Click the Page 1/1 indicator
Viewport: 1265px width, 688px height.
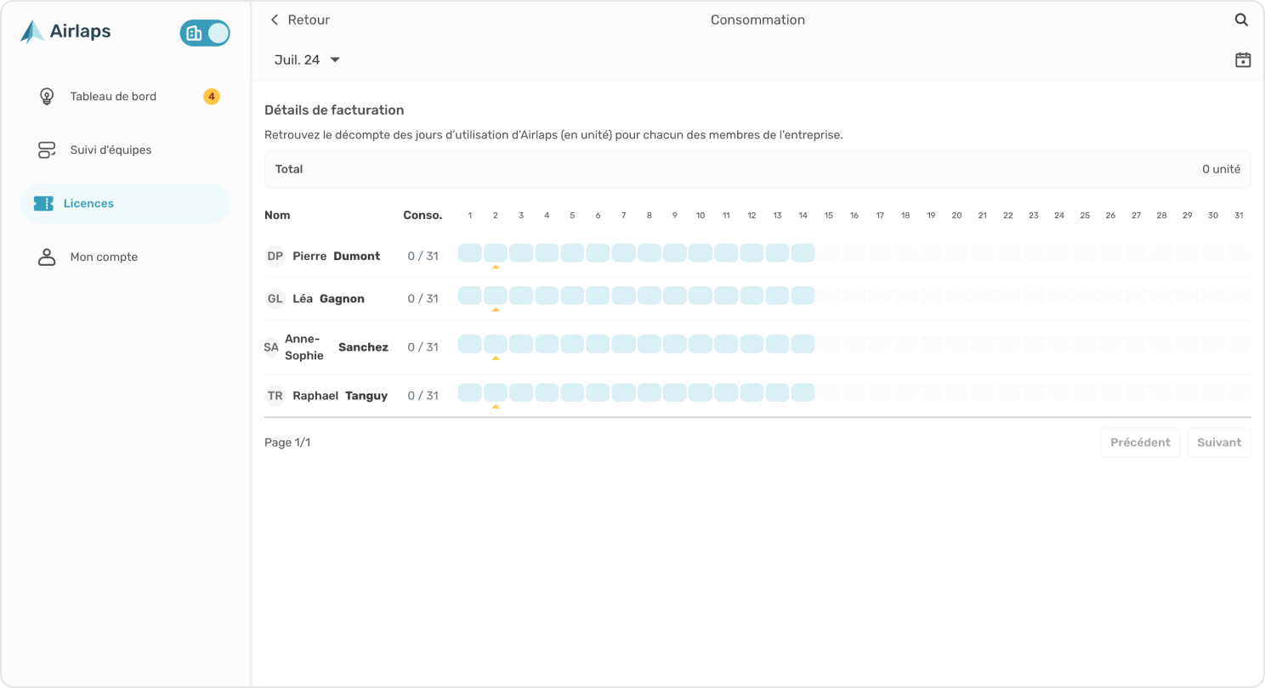287,443
